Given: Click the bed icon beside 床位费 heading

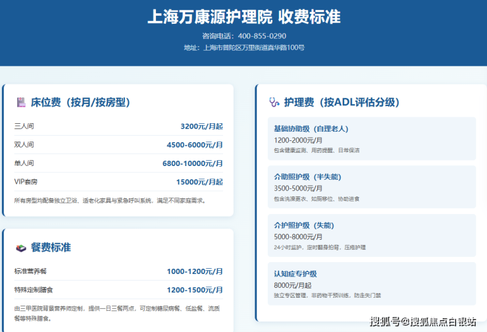Looking at the screenshot, I should click(21, 102).
